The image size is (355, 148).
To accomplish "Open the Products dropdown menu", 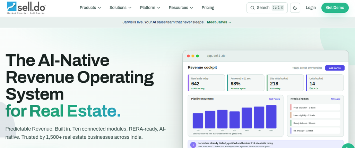I will point(90,8).
